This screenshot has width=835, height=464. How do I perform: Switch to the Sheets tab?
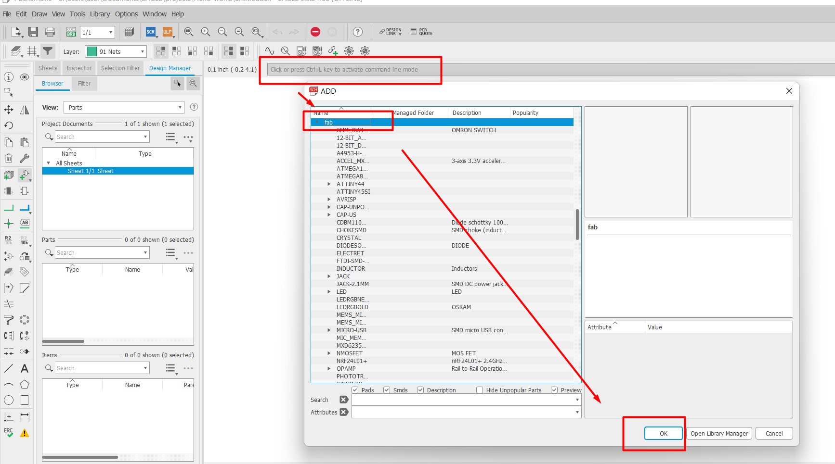tap(48, 68)
